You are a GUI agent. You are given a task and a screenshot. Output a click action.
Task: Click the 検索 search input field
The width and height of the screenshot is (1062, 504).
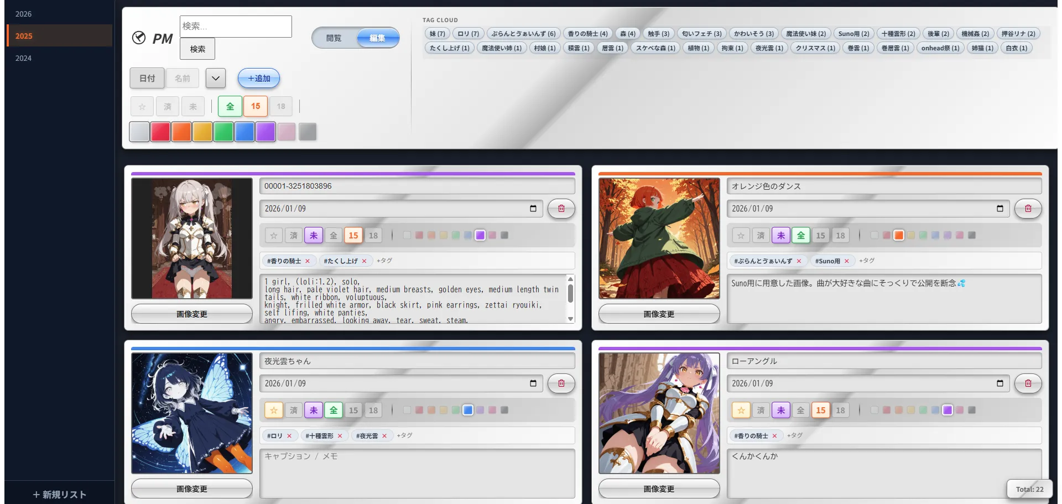[236, 26]
